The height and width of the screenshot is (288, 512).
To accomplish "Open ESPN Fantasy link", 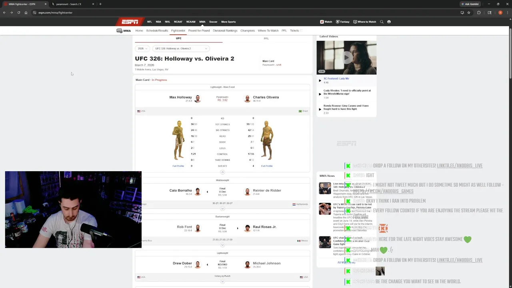I will (342, 22).
